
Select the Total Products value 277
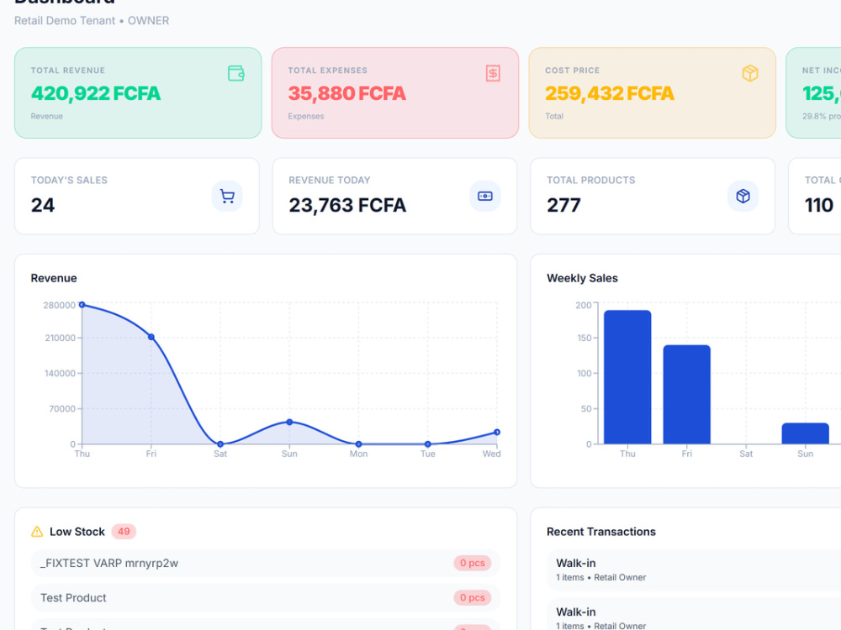point(563,205)
